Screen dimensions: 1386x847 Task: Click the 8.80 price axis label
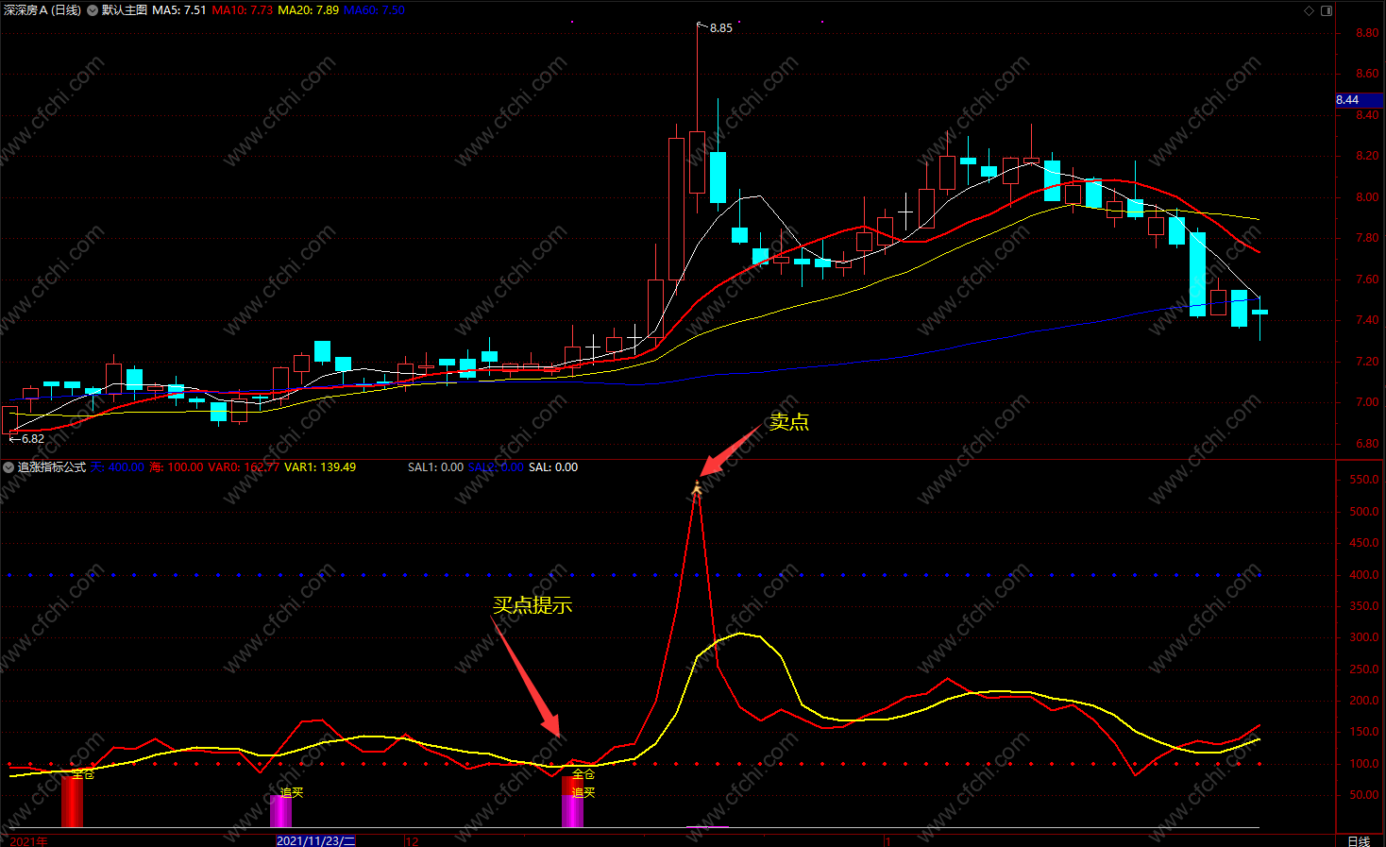pyautogui.click(x=1366, y=33)
